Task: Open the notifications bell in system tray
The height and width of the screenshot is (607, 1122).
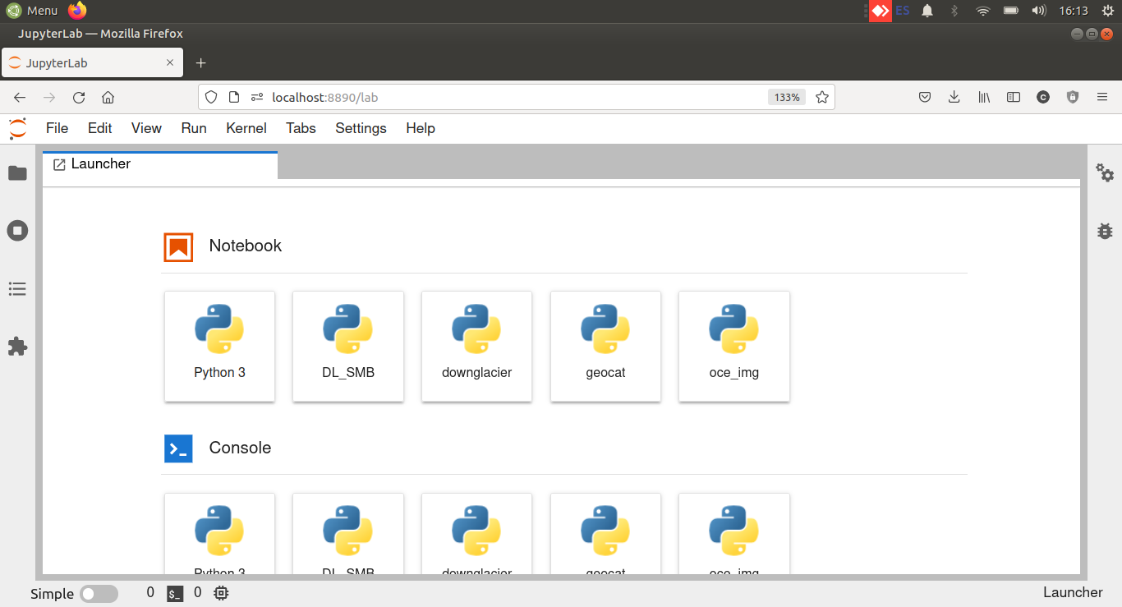Action: [927, 11]
